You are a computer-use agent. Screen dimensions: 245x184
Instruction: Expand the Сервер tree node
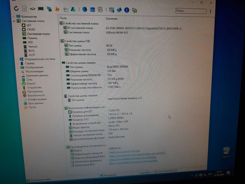[18, 63]
